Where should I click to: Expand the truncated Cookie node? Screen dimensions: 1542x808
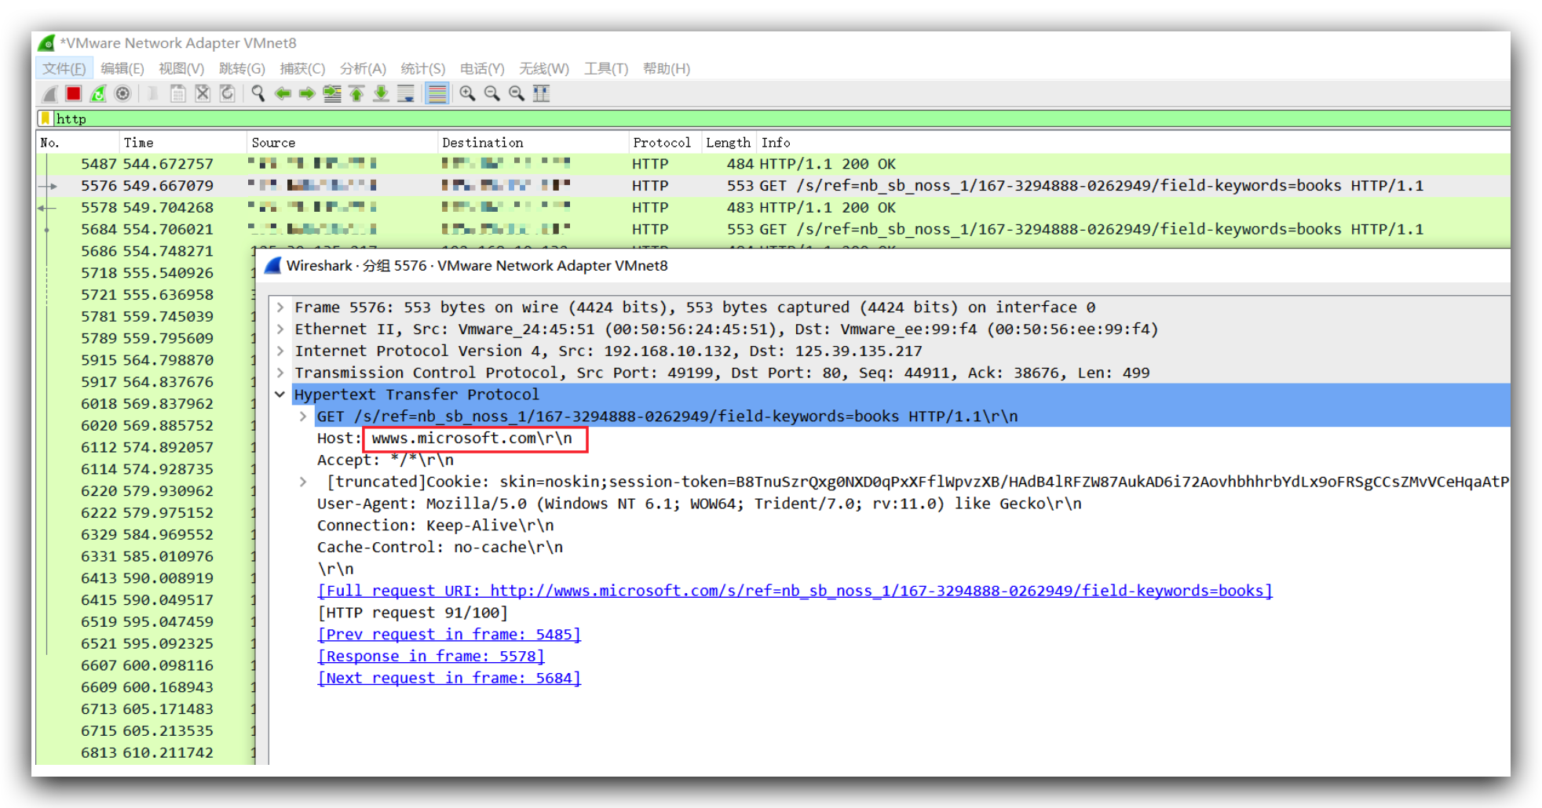click(303, 482)
